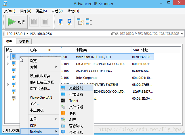The height and width of the screenshot is (135, 185).
Task: Click the computer icon in the Micro-Star row
Action: (14, 57)
